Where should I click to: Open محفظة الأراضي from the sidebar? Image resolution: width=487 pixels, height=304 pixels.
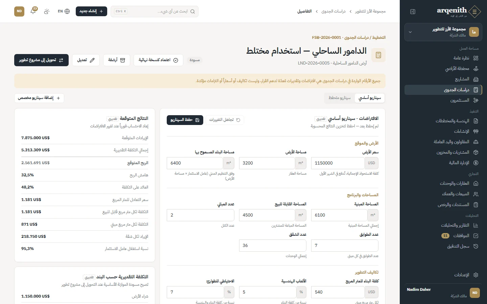443,69
